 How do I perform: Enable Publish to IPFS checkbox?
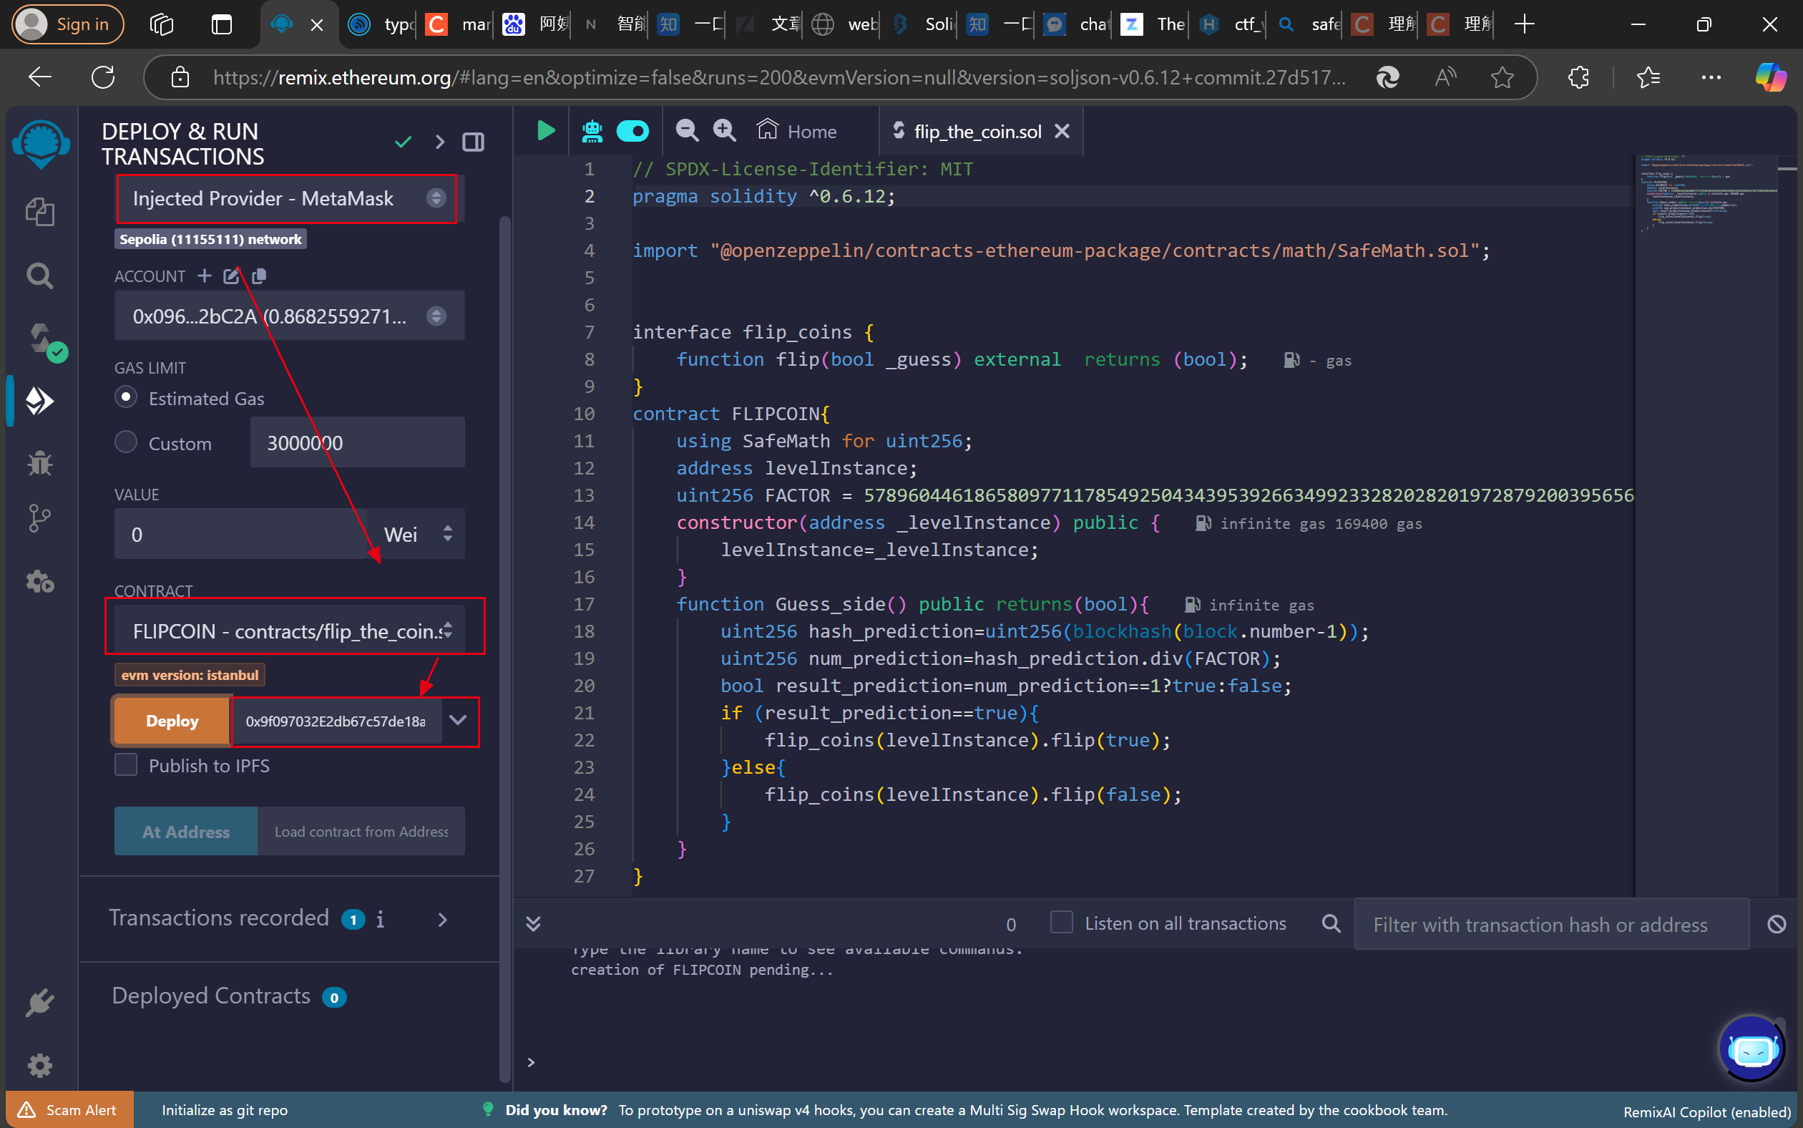(x=126, y=764)
